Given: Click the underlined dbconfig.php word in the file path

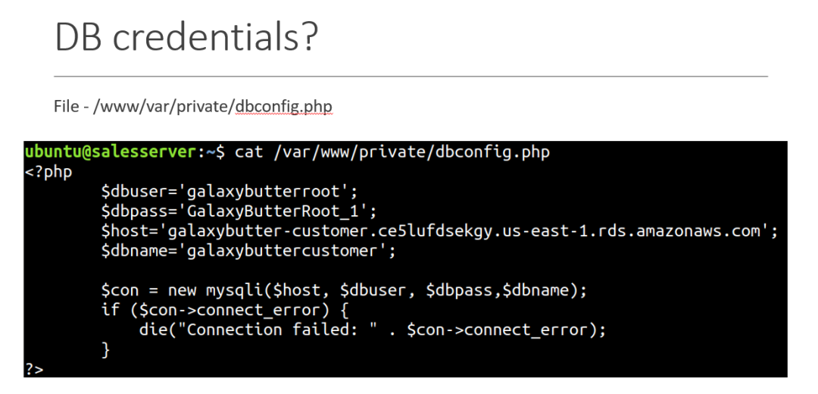Looking at the screenshot, I should 283,107.
